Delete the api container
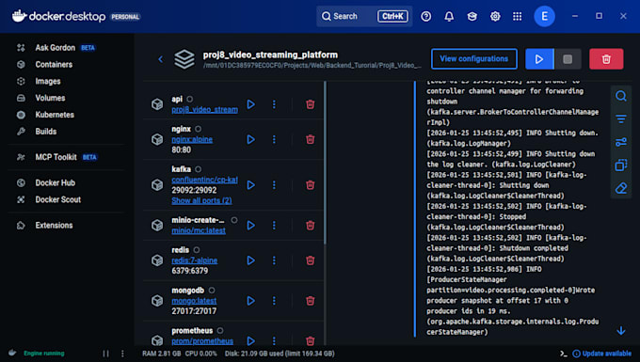Viewport: 640px width, 362px height. click(x=311, y=104)
